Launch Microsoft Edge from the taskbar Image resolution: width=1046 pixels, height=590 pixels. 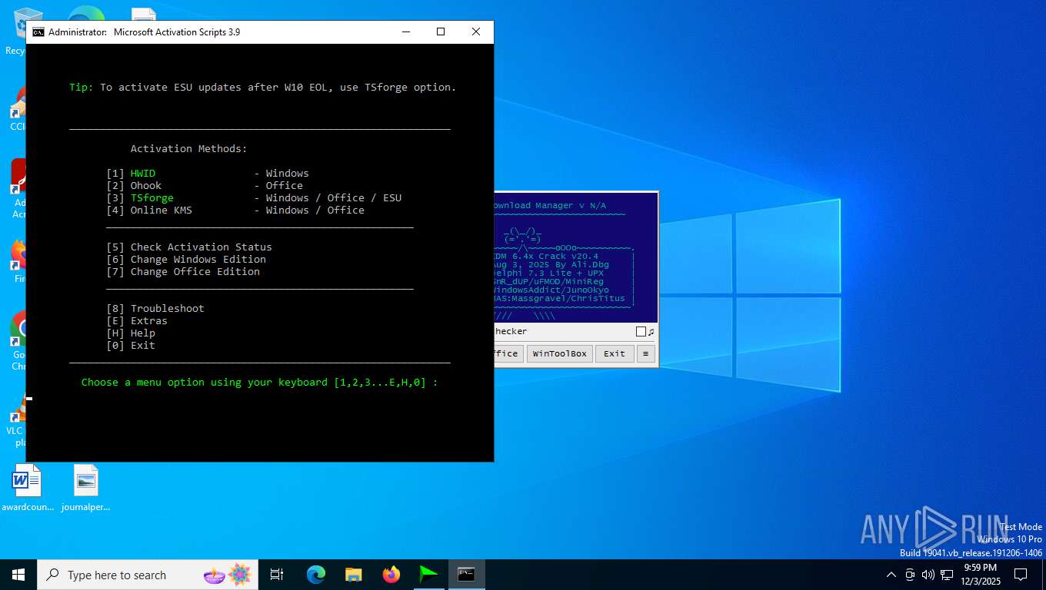click(x=316, y=575)
